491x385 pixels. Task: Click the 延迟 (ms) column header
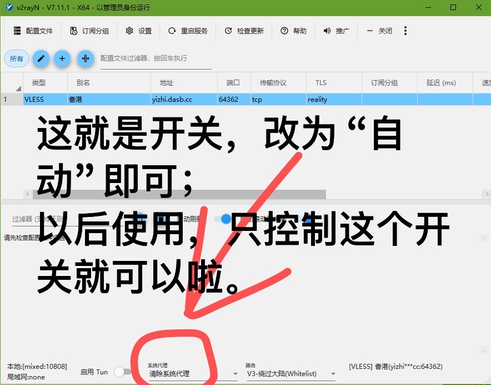tap(441, 83)
